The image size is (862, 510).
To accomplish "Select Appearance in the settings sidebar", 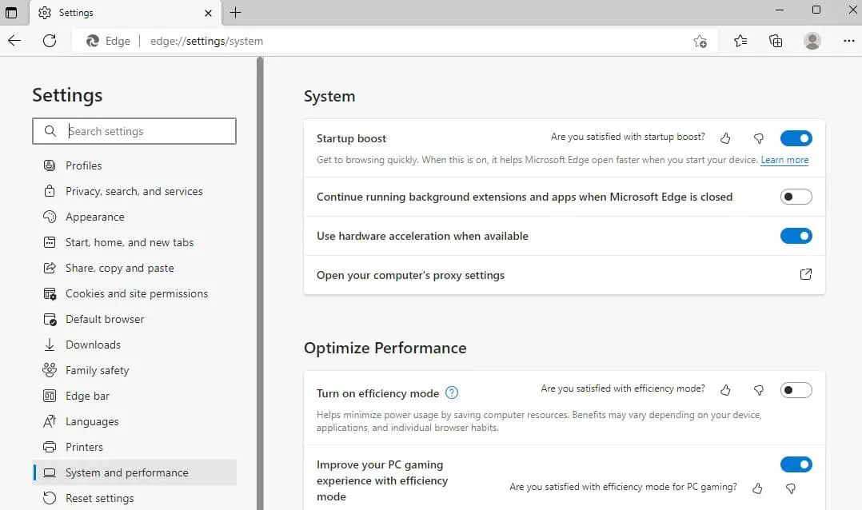I will [94, 217].
